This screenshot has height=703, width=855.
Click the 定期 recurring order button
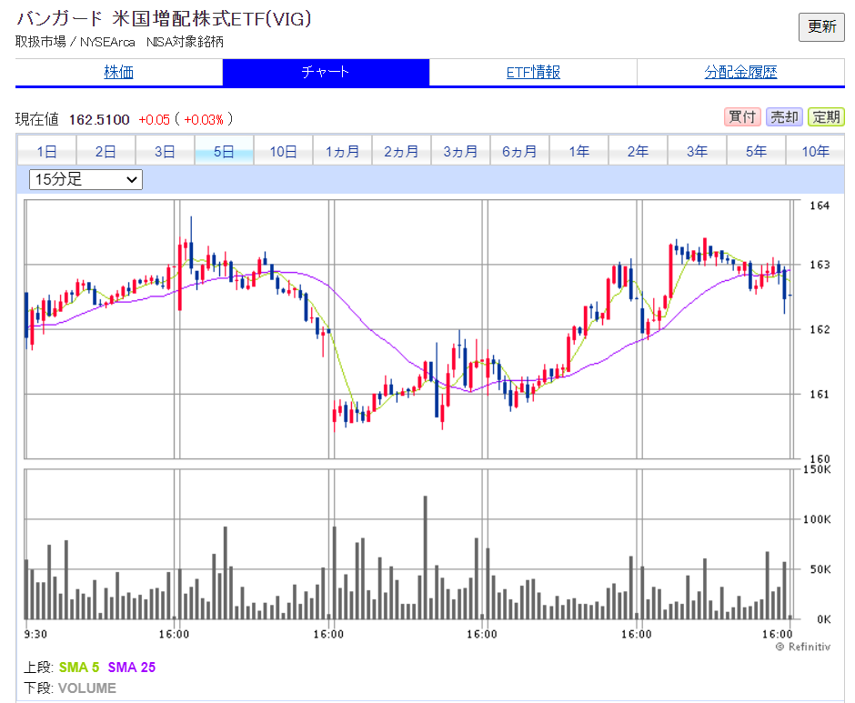826,116
